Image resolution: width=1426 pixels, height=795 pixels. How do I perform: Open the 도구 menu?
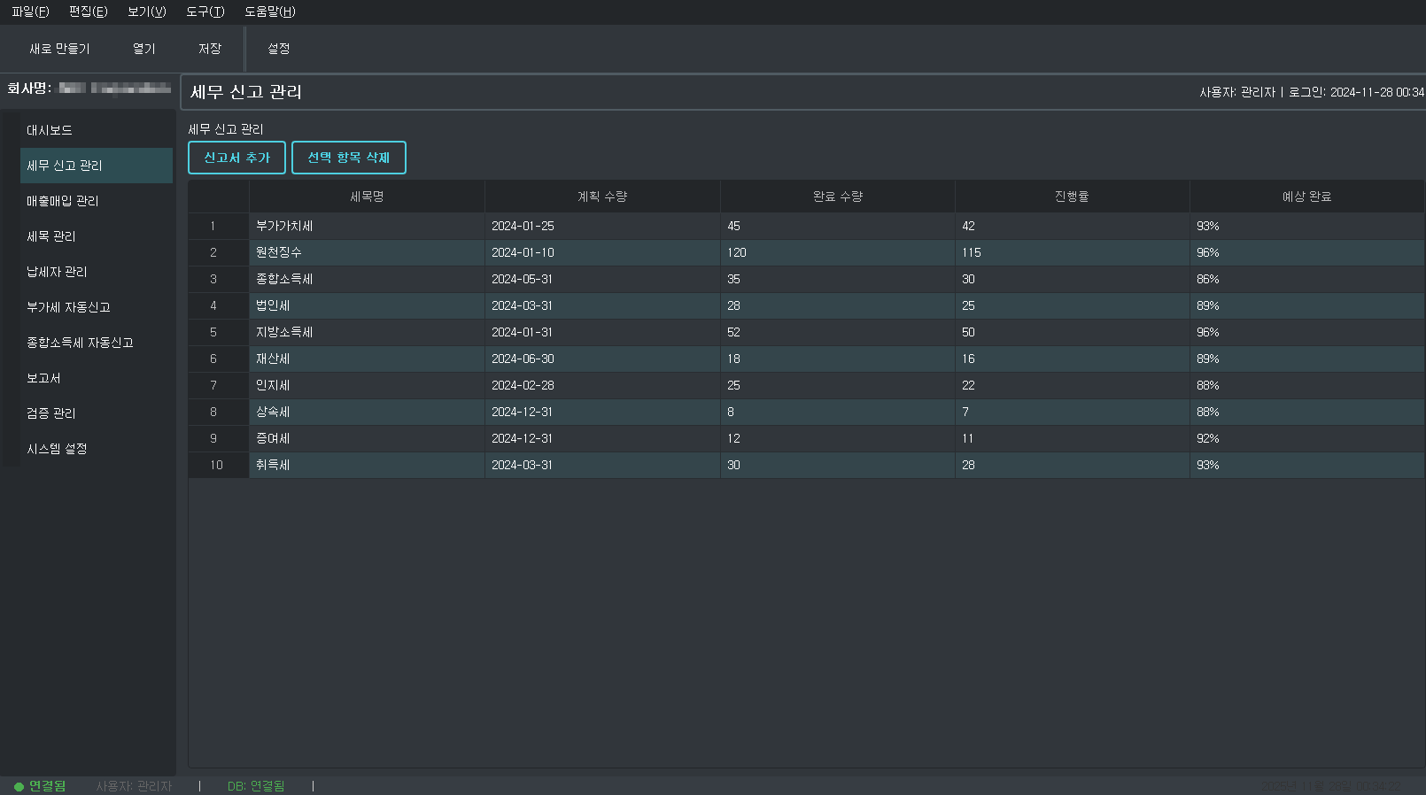point(205,12)
